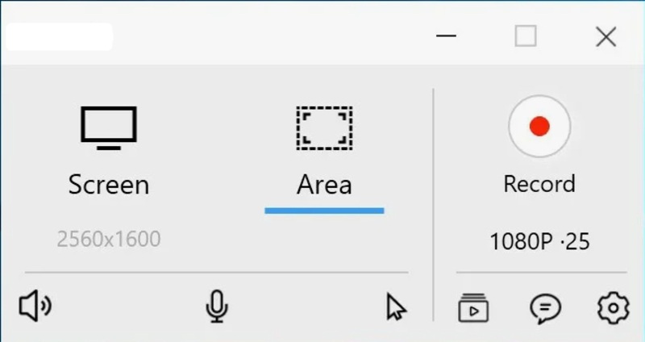
Task: Open the recordings video list icon
Action: click(x=472, y=307)
